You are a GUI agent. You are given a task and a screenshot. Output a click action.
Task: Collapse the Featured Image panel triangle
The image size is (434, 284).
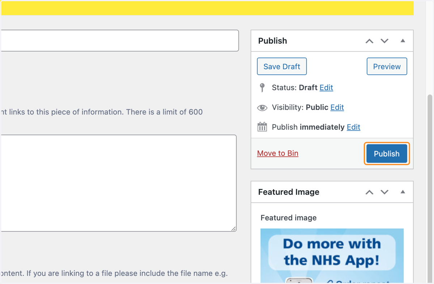(x=403, y=192)
